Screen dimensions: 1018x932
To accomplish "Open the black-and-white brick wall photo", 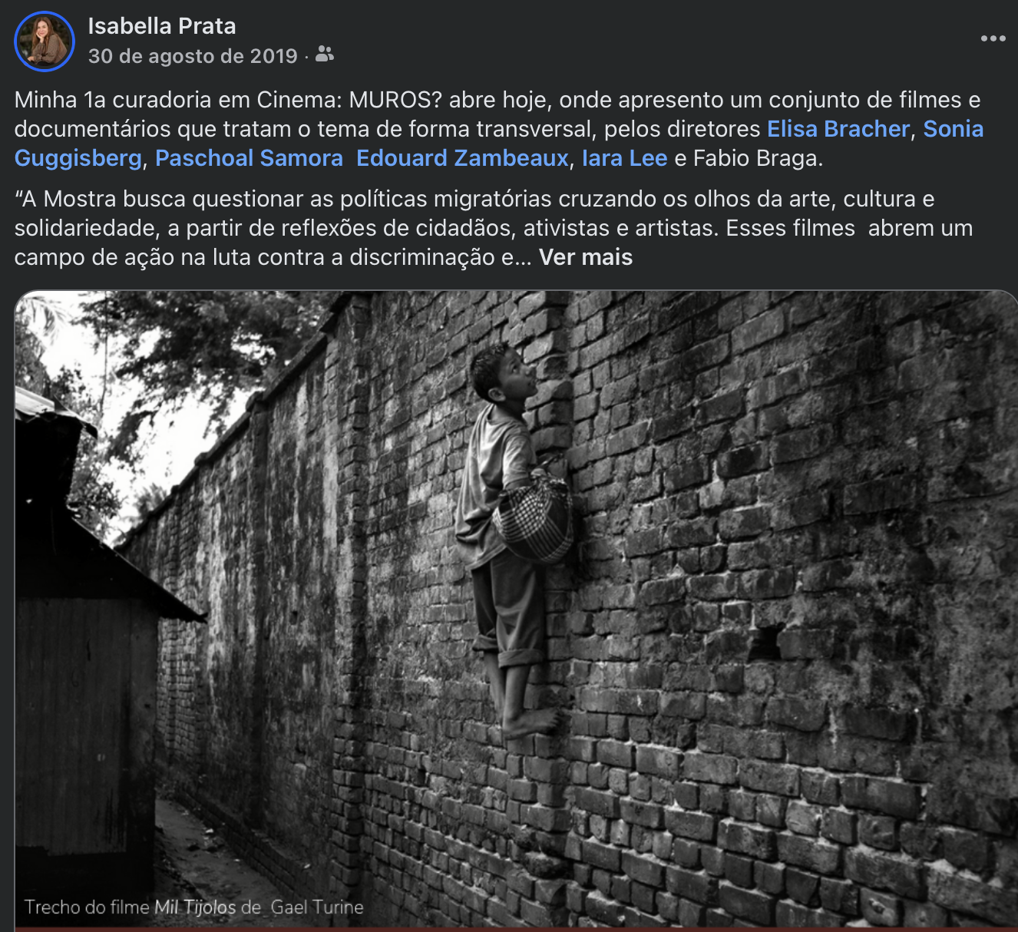I will tap(516, 611).
